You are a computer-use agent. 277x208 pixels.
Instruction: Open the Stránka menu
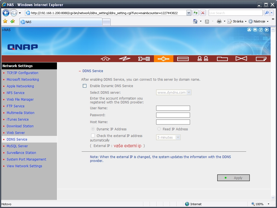tap(237, 21)
